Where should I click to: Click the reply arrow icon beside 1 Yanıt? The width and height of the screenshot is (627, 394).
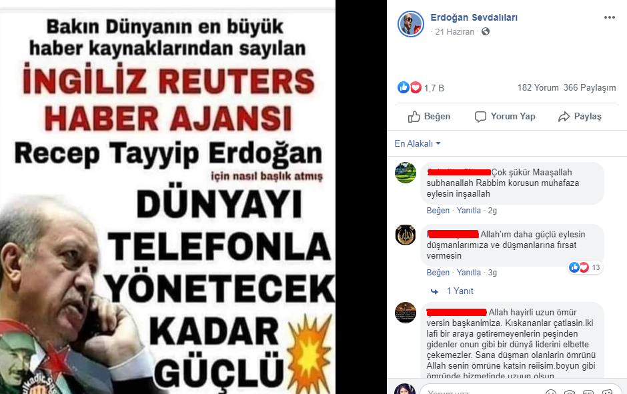click(x=435, y=291)
